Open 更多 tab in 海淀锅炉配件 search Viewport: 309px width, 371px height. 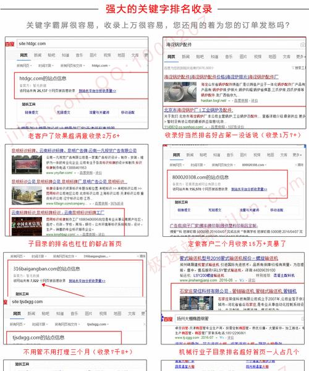pos(300,56)
